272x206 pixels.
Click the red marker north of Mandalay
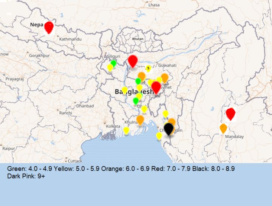230,114
